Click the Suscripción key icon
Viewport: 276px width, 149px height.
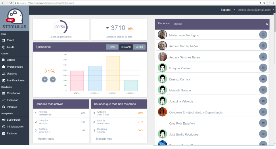tap(4, 120)
